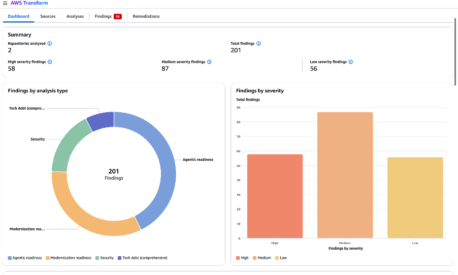Click the 87 medium severity count
This screenshot has width=458, height=275.
point(165,68)
